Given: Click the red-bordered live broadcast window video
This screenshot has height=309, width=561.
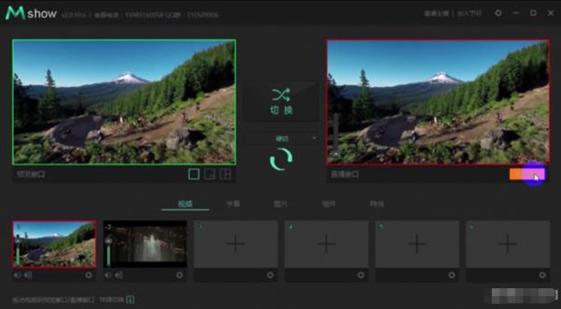Looking at the screenshot, I should pos(438,102).
